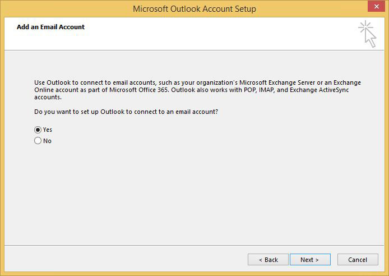The image size is (389, 276).
Task: Click the 'Add an Email Account' heading
Action: [x=50, y=27]
